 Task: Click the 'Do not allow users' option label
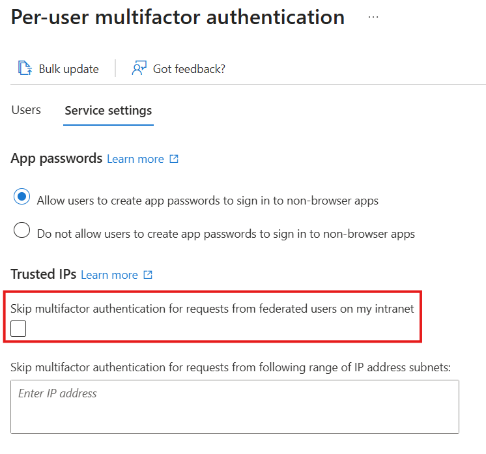[x=226, y=233]
